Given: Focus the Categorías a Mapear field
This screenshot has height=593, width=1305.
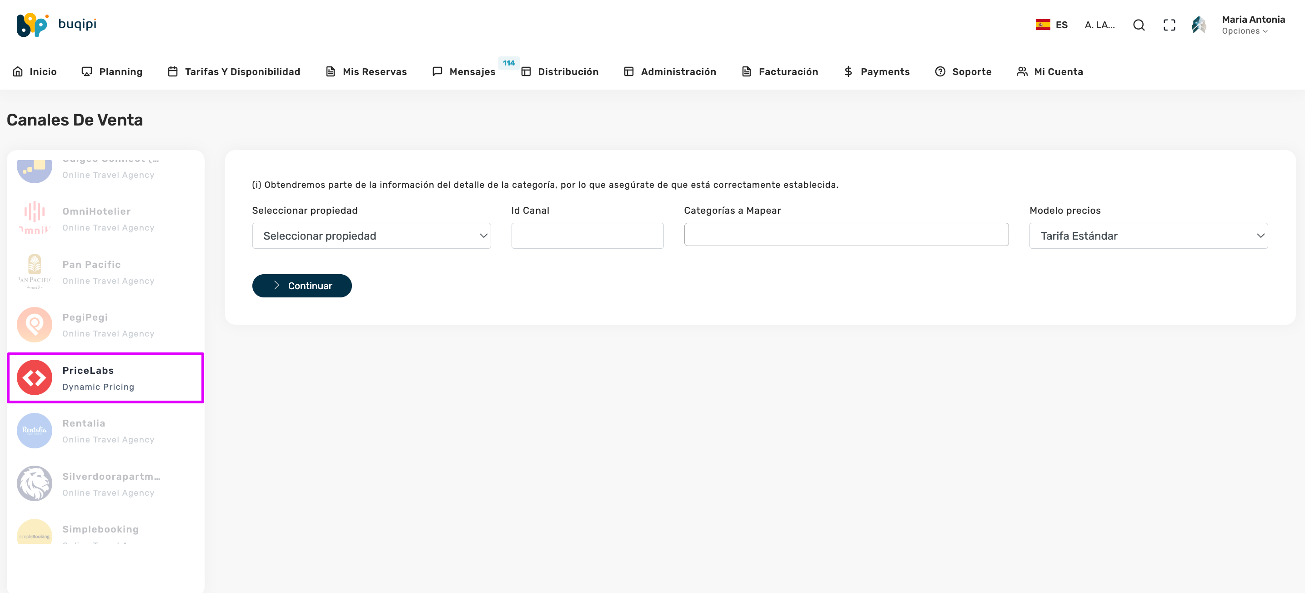Looking at the screenshot, I should (x=846, y=235).
